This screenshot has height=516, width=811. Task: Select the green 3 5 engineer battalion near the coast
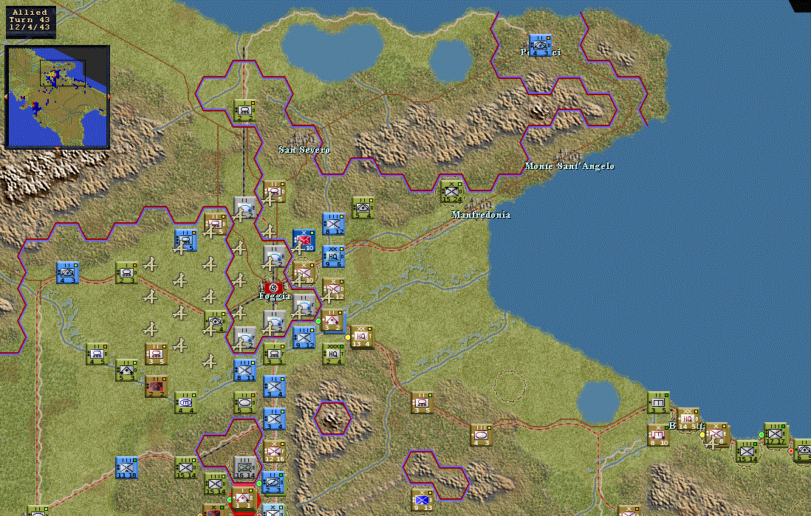658,403
